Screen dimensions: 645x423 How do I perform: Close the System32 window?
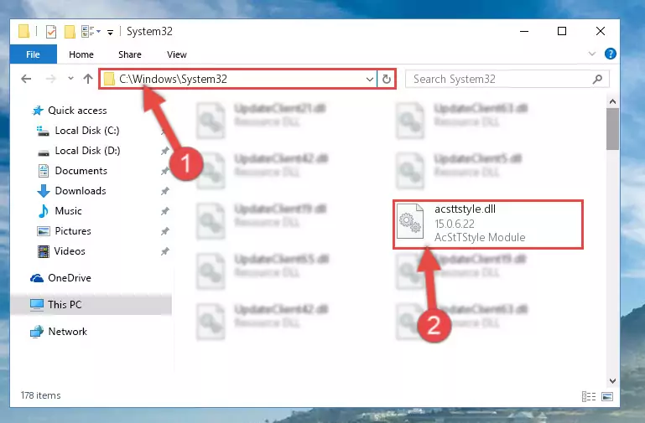pyautogui.click(x=601, y=31)
